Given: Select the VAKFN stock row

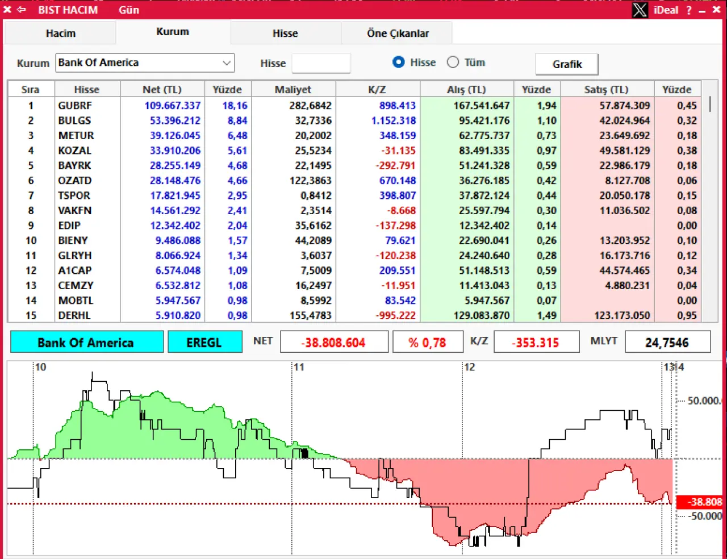Looking at the screenshot, I should 354,210.
